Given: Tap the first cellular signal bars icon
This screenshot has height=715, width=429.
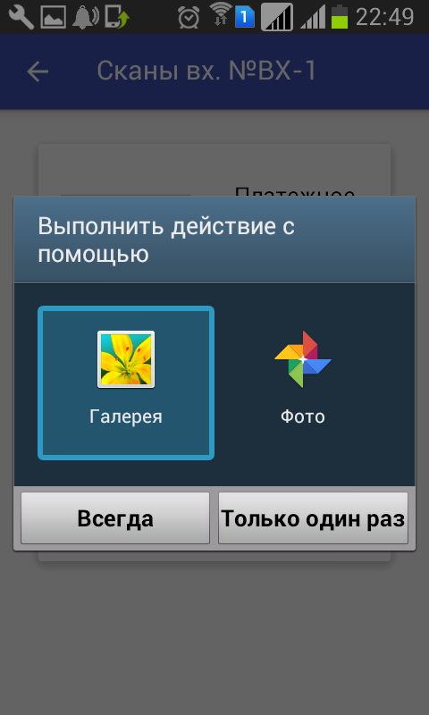Looking at the screenshot, I should [277, 17].
